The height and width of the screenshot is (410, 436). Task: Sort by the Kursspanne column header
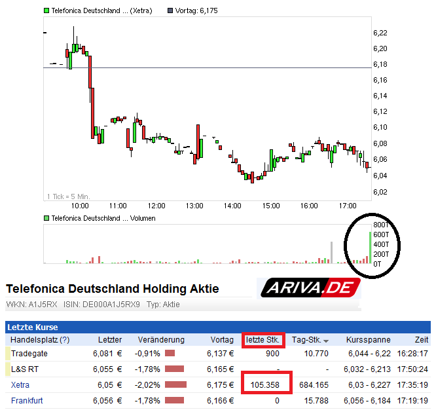(368, 340)
